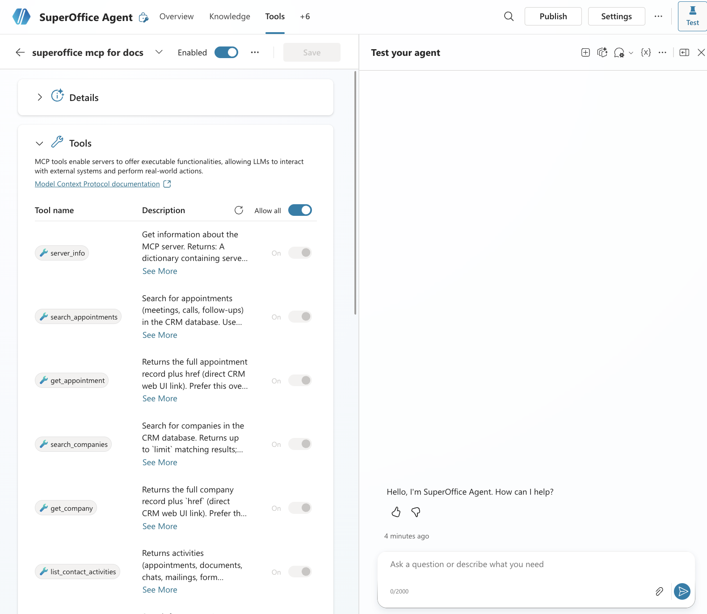This screenshot has width=707, height=614.
Task: Open search with magnifying glass icon
Action: [x=509, y=17]
